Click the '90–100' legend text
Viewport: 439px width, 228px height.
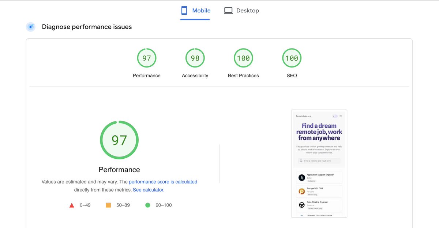164,205
